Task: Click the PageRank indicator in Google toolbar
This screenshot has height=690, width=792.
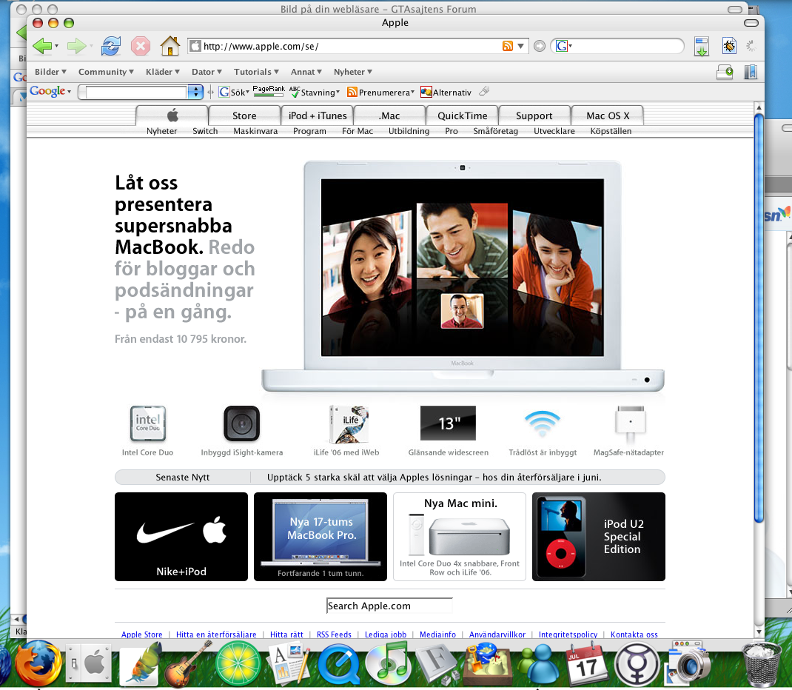Action: (269, 91)
